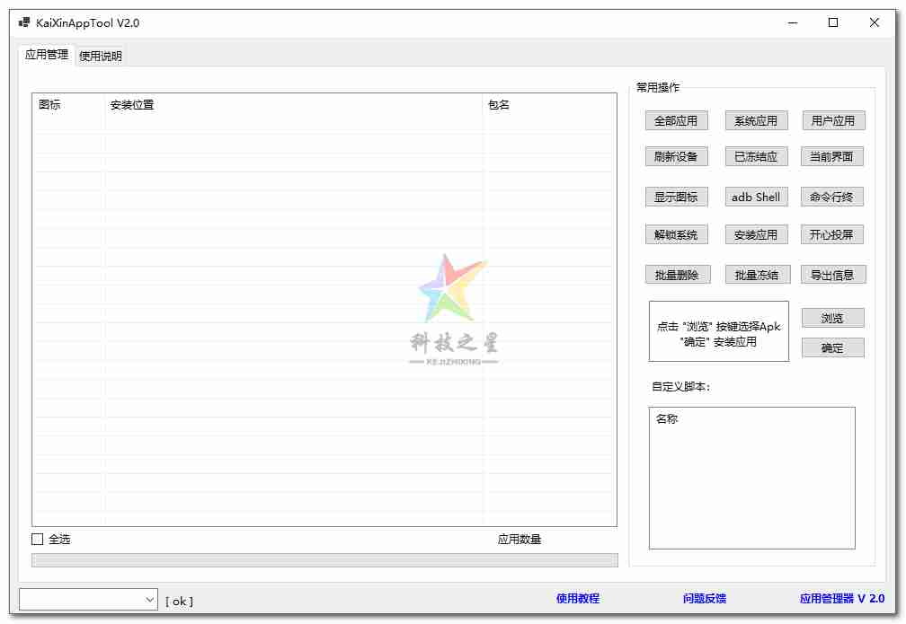Show 系统应用 list
Viewport: 906px width, 624px height.
pyautogui.click(x=756, y=120)
